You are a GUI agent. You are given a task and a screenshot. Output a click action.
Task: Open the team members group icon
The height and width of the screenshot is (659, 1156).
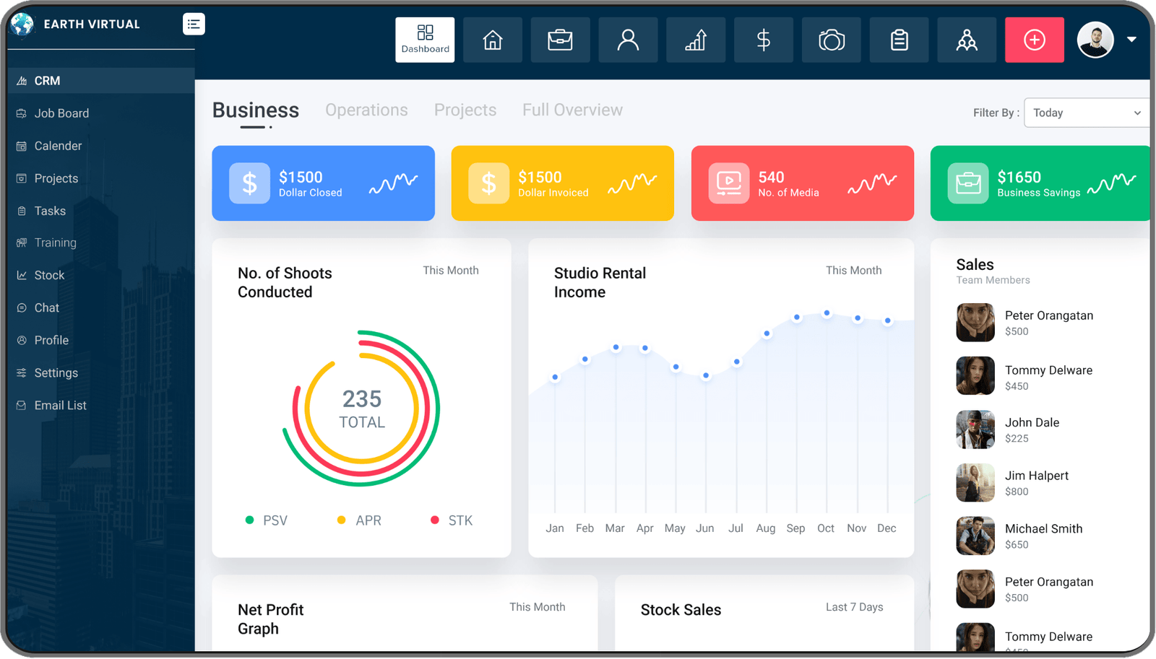point(967,40)
